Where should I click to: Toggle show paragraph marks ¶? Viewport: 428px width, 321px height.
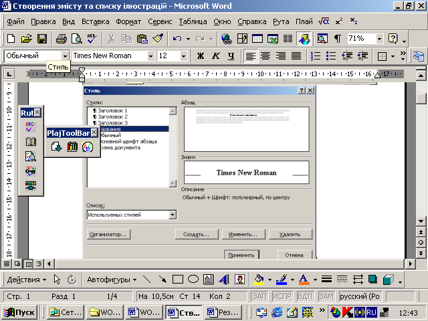tap(338, 39)
